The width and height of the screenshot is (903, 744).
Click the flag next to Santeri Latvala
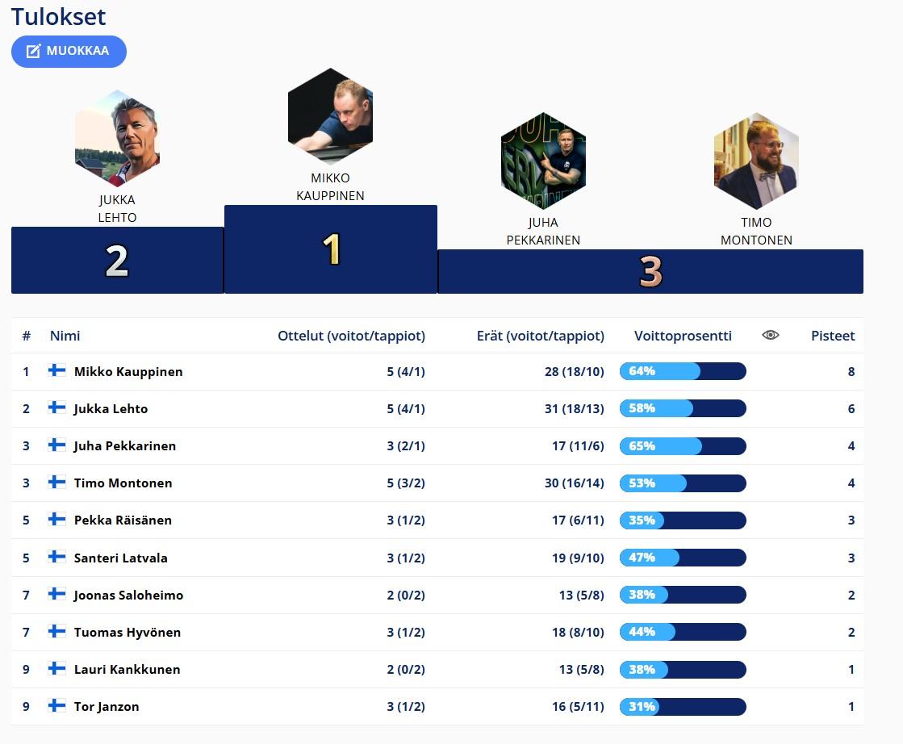tap(57, 557)
